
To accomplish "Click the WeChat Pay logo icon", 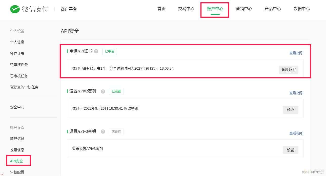I will coord(15,9).
